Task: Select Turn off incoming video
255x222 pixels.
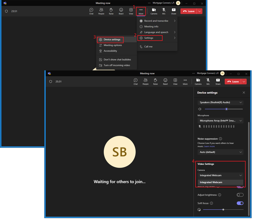Action: click(117, 65)
